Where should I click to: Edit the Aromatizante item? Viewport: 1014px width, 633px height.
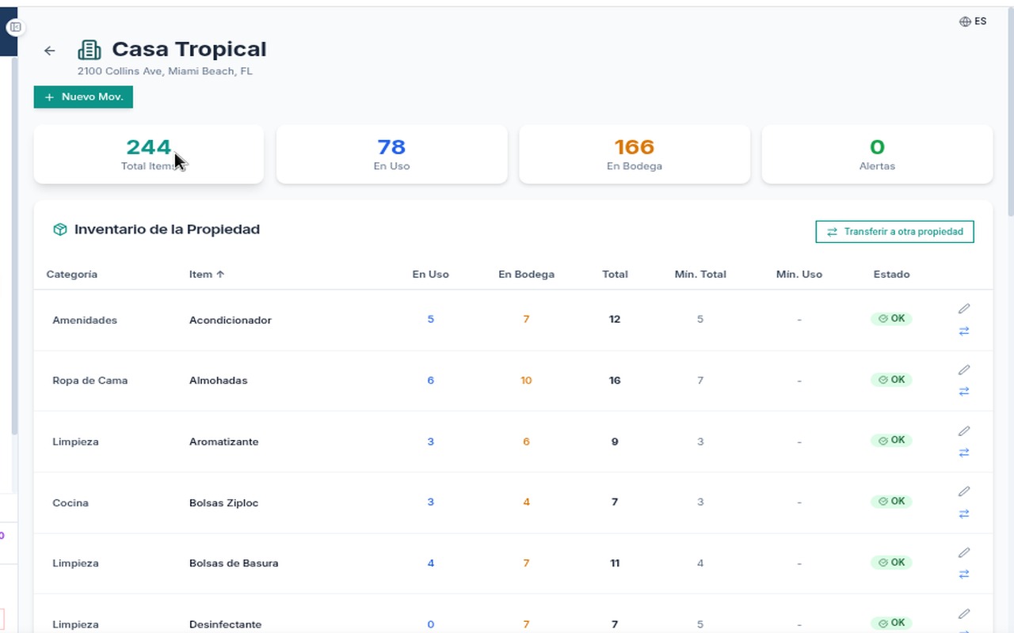click(963, 431)
